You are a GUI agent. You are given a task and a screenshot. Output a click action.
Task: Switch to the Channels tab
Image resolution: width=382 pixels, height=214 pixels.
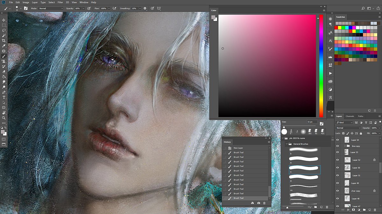click(x=350, y=116)
